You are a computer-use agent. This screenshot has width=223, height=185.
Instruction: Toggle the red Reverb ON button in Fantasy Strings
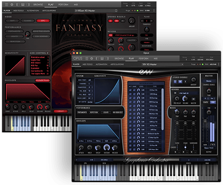click(110, 35)
